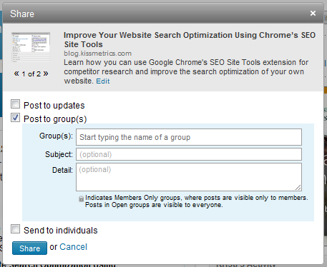Viewport: 327px width, 267px height.
Task: Click into the Subject field
Action: [x=189, y=154]
